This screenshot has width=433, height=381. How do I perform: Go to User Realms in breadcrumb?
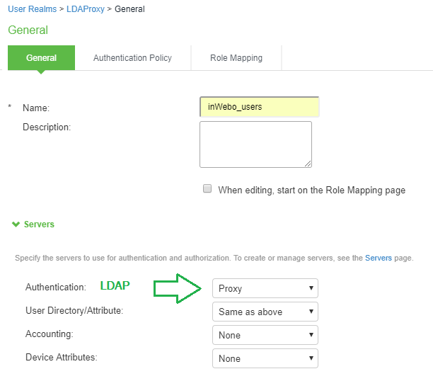31,9
